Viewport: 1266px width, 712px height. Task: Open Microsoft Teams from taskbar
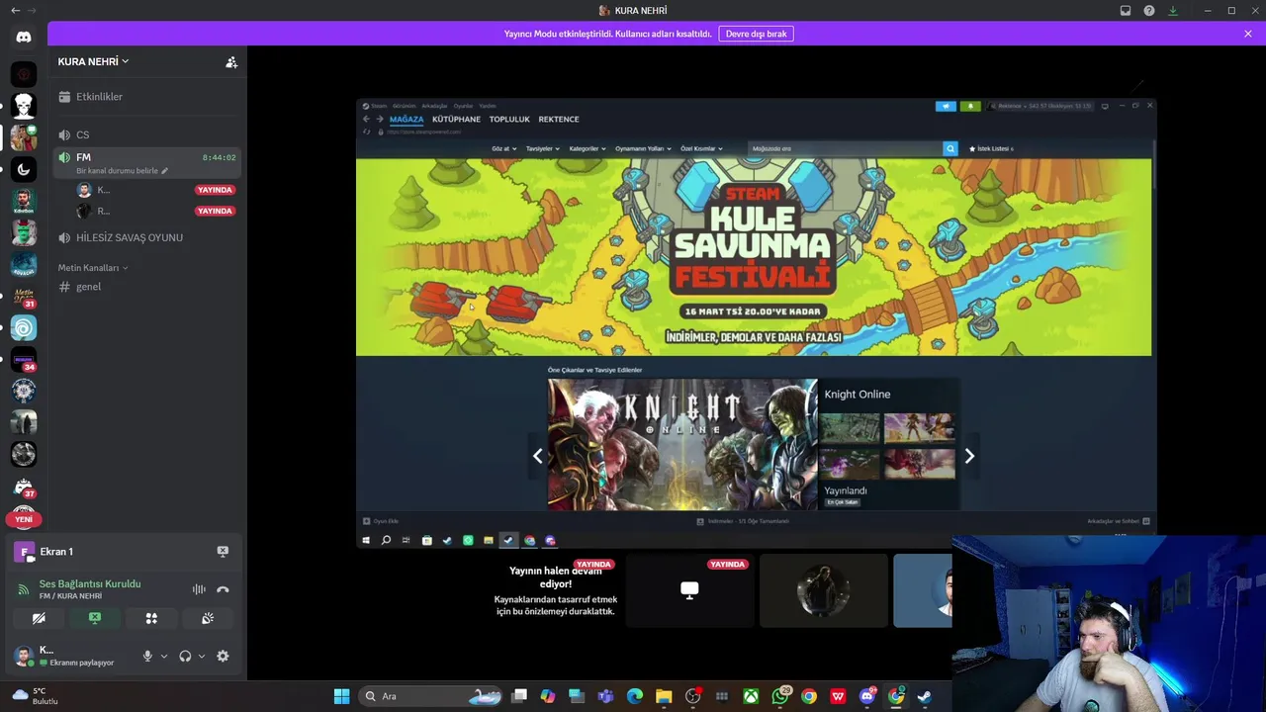click(605, 696)
